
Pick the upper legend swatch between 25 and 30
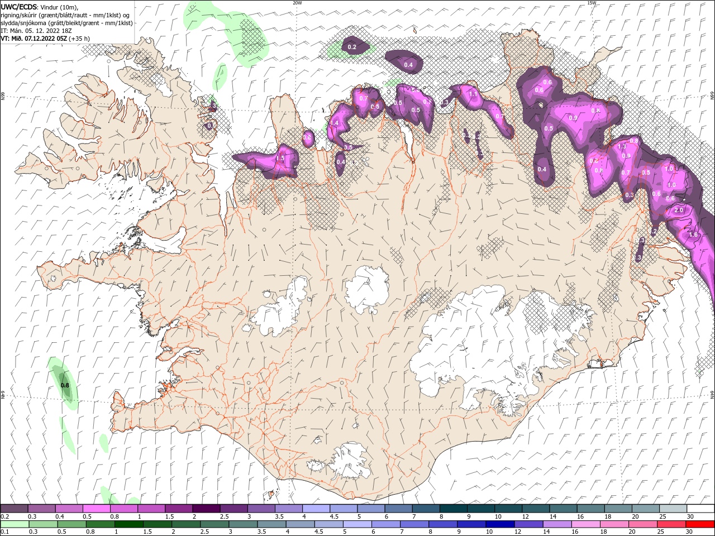pyautogui.click(x=673, y=509)
